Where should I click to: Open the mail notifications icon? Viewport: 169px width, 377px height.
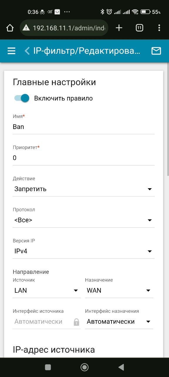tap(156, 51)
